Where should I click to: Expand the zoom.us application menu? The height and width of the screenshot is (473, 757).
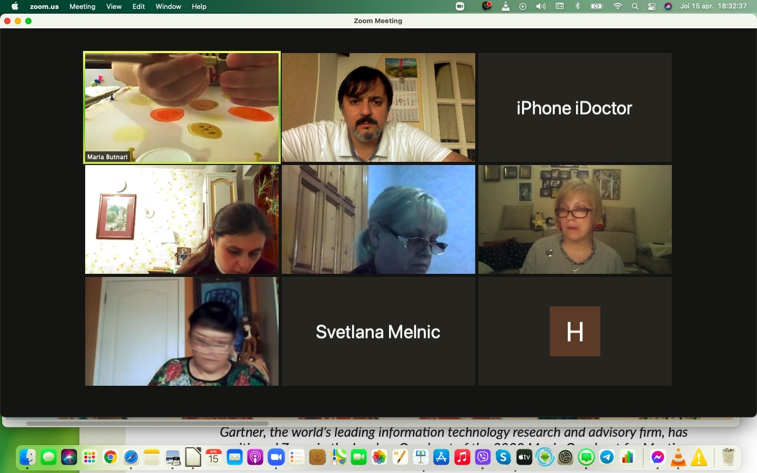point(44,6)
